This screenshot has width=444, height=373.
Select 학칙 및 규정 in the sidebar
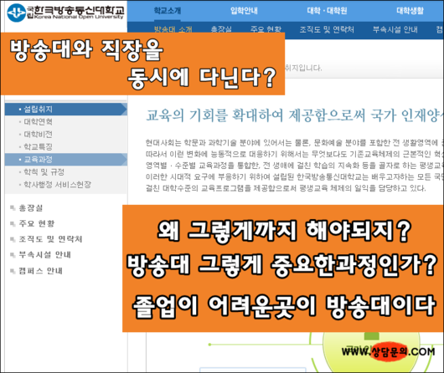(44, 172)
